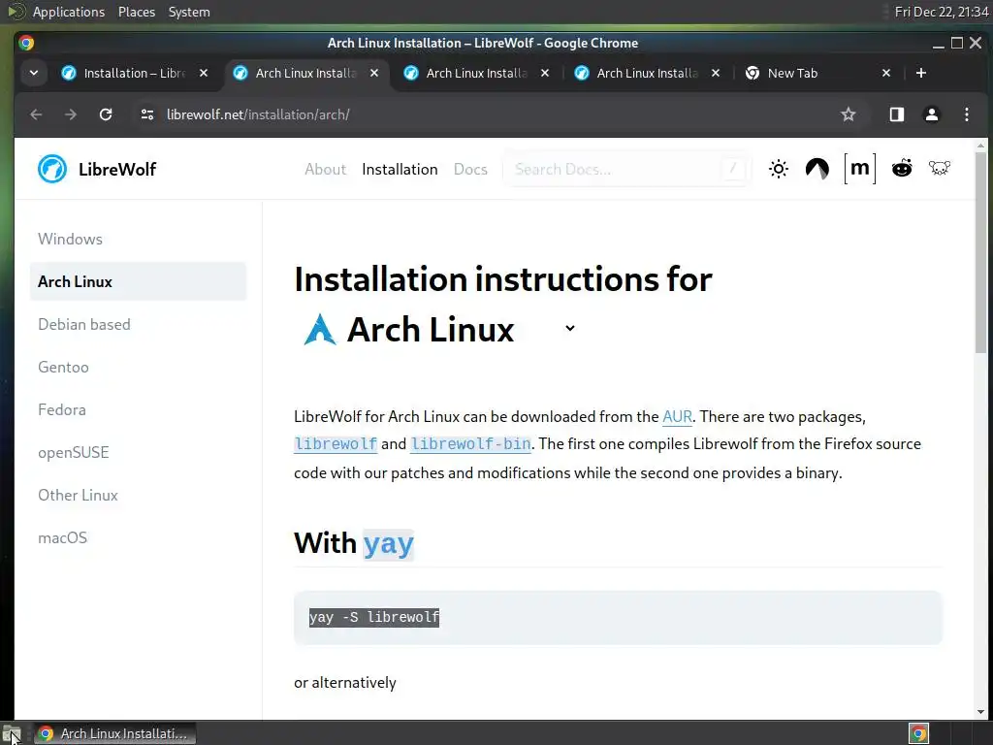Follow the yay heading link
The image size is (993, 745).
(388, 543)
